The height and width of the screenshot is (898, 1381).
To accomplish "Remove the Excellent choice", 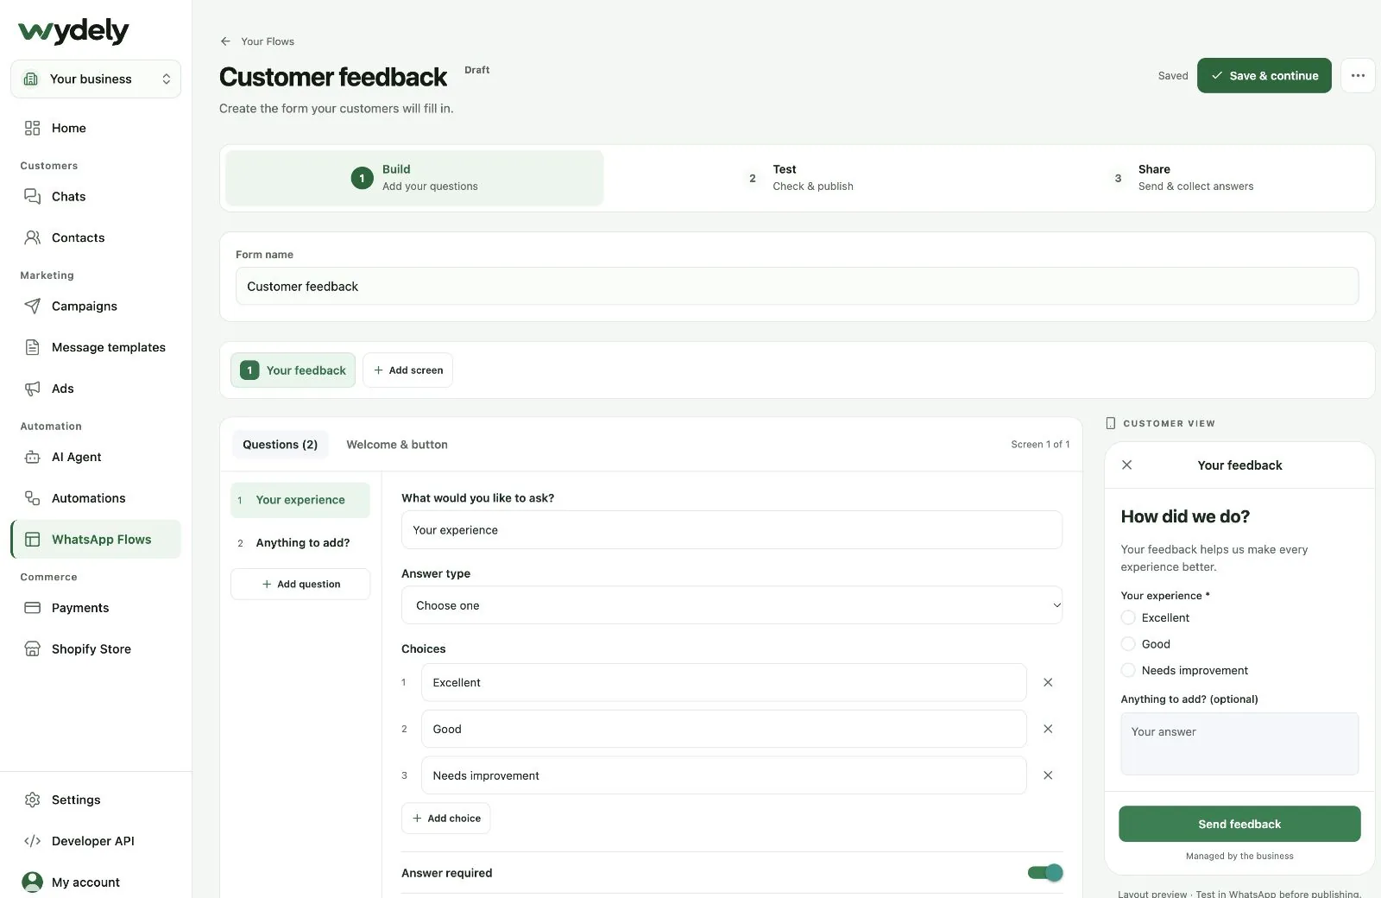I will pos(1048,682).
